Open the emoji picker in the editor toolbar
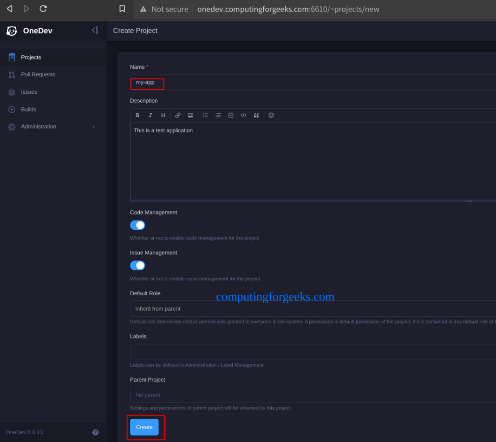This screenshot has height=442, width=496. [271, 115]
